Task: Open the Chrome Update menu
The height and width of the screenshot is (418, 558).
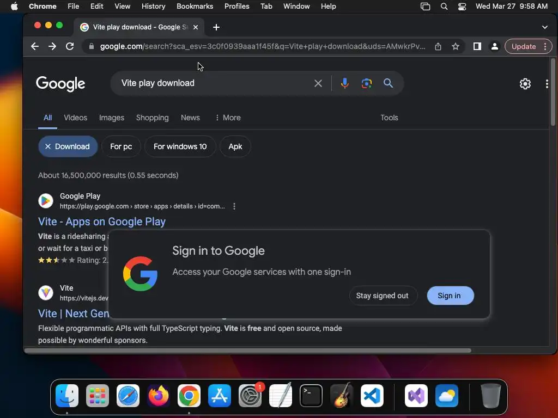Action: [528, 47]
